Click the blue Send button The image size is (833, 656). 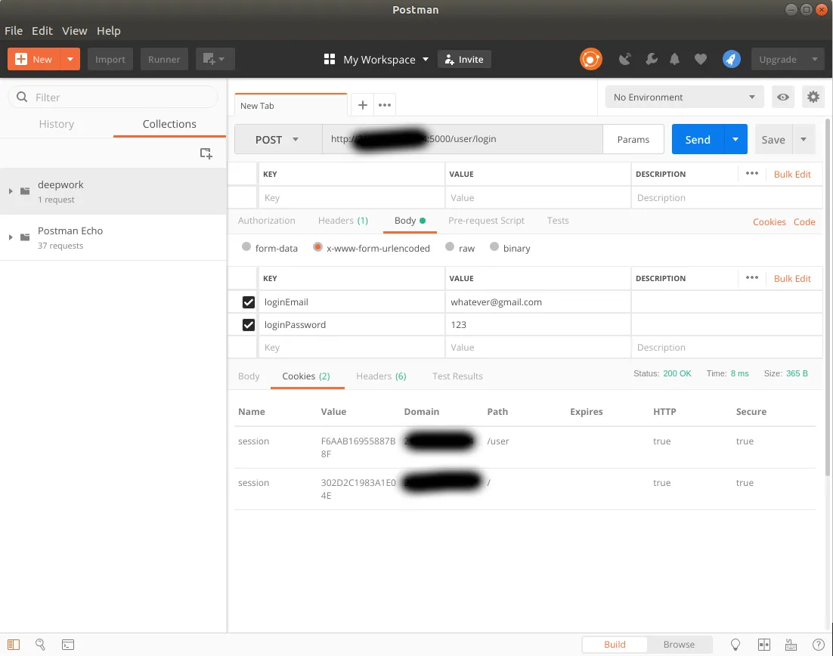click(698, 139)
